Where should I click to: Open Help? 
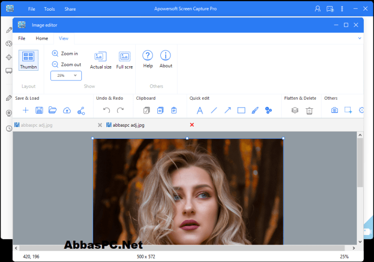click(x=148, y=59)
